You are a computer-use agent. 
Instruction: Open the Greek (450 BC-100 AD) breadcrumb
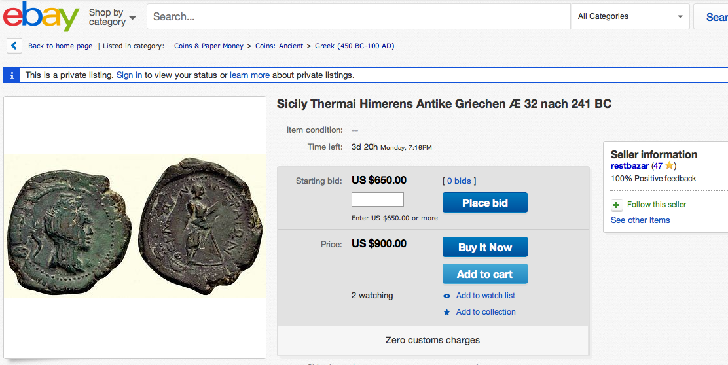(354, 46)
